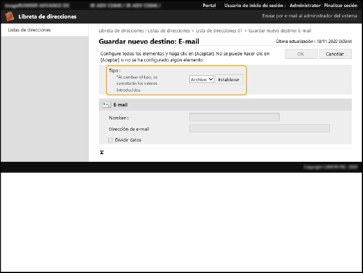Click the Libreta de direcciones header title
This screenshot has height=273, width=363.
(x=48, y=16)
